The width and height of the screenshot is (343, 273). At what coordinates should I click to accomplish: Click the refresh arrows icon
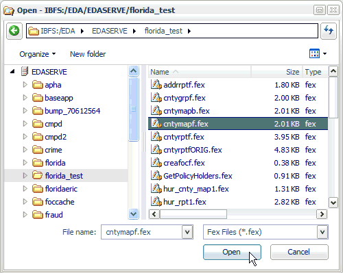tap(329, 31)
